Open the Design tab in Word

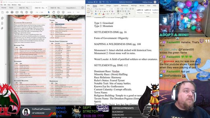click(x=109, y=6)
